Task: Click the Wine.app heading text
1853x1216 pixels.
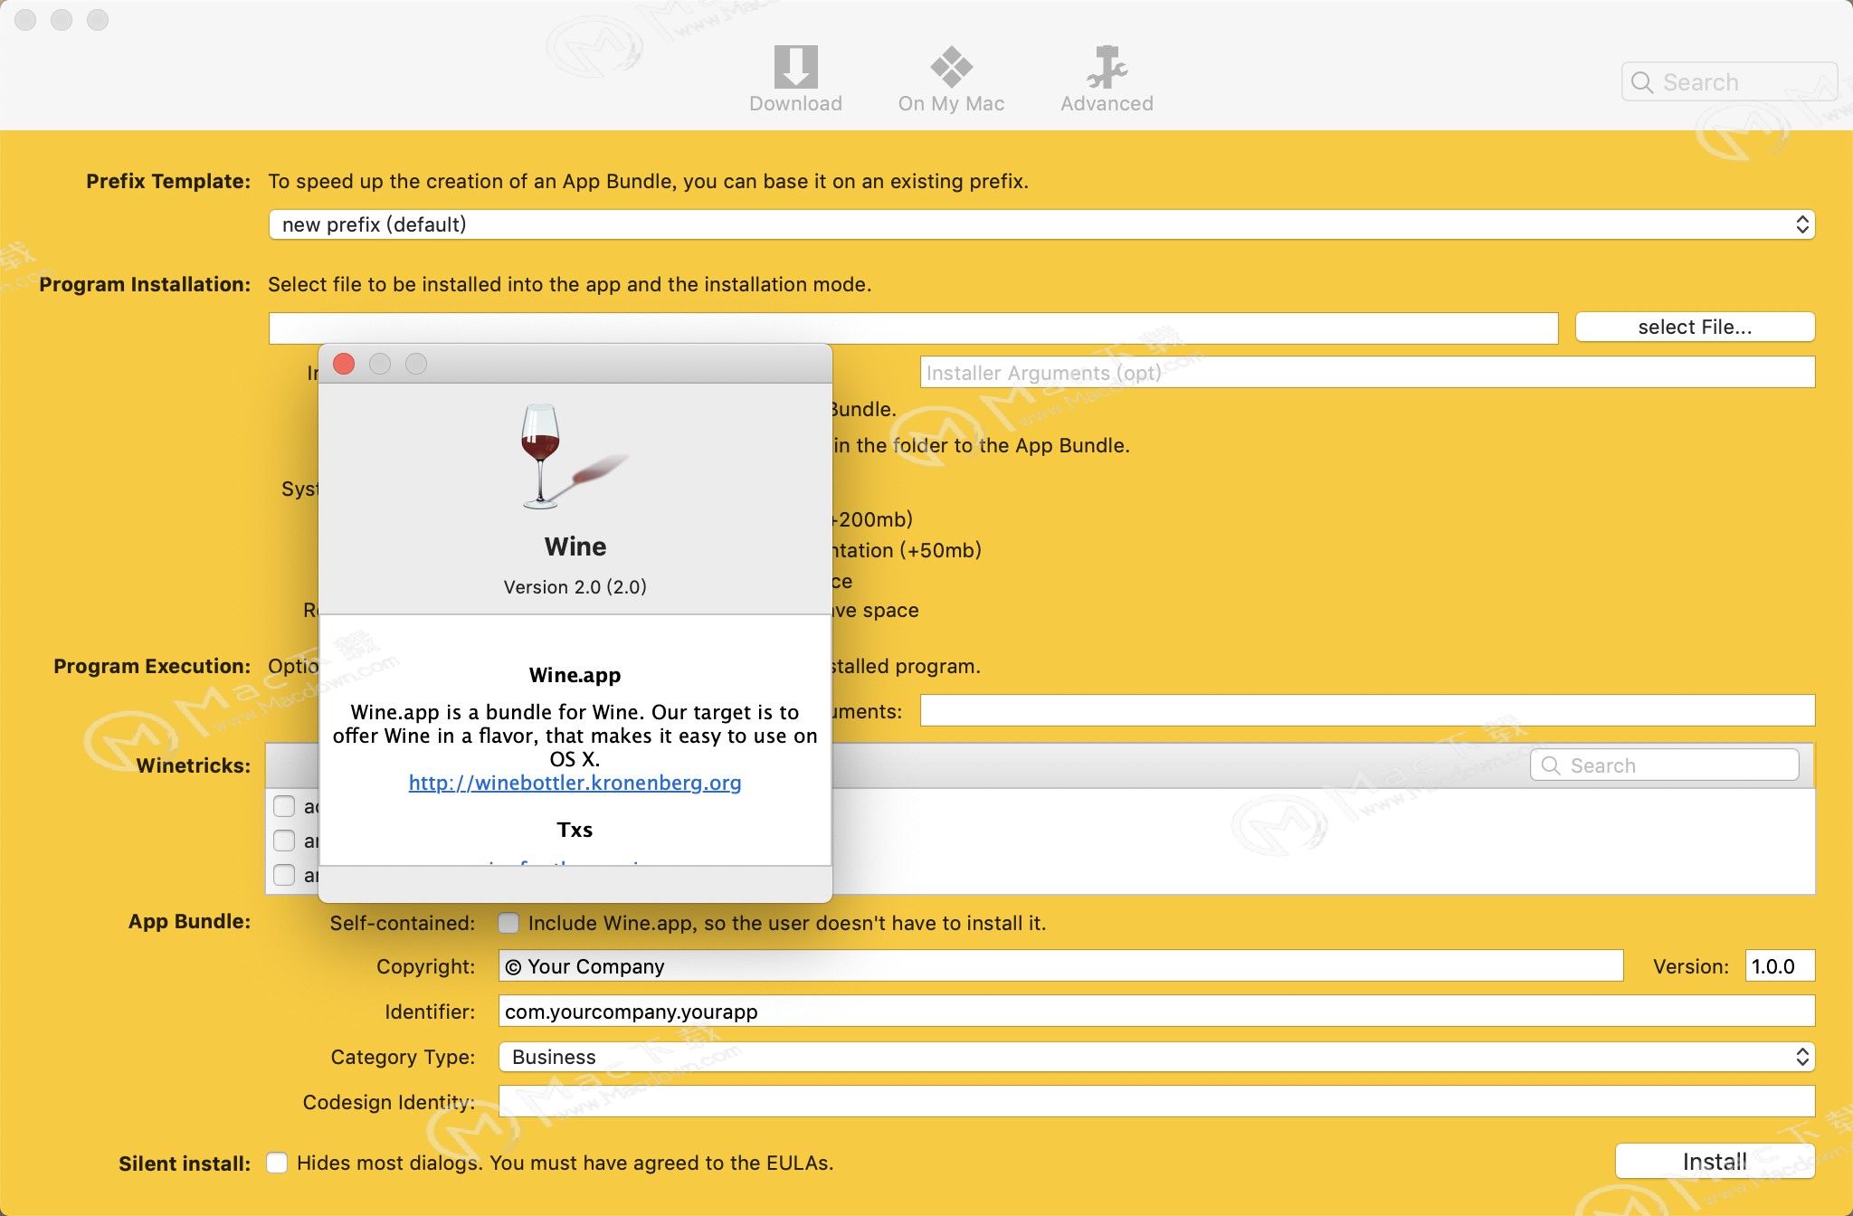Action: 575,675
